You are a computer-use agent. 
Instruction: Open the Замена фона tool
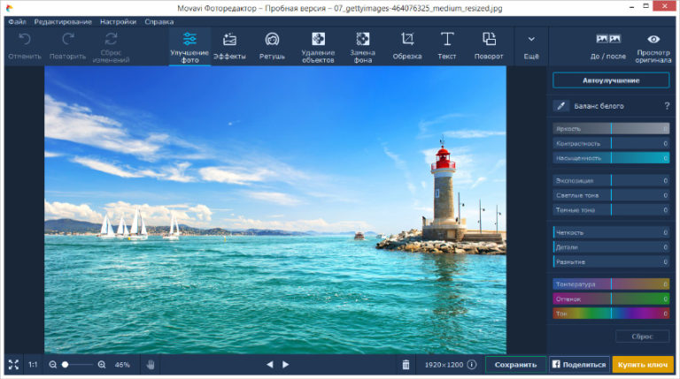pos(362,45)
